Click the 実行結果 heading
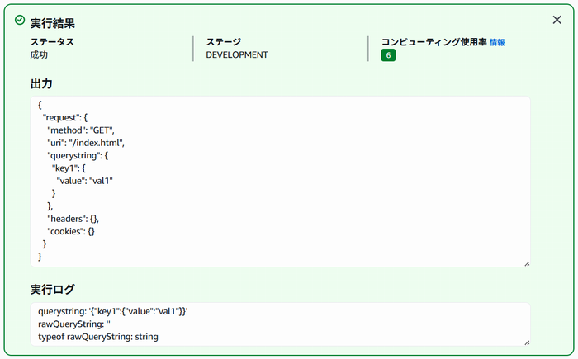Image resolution: width=578 pixels, height=359 pixels. (52, 23)
